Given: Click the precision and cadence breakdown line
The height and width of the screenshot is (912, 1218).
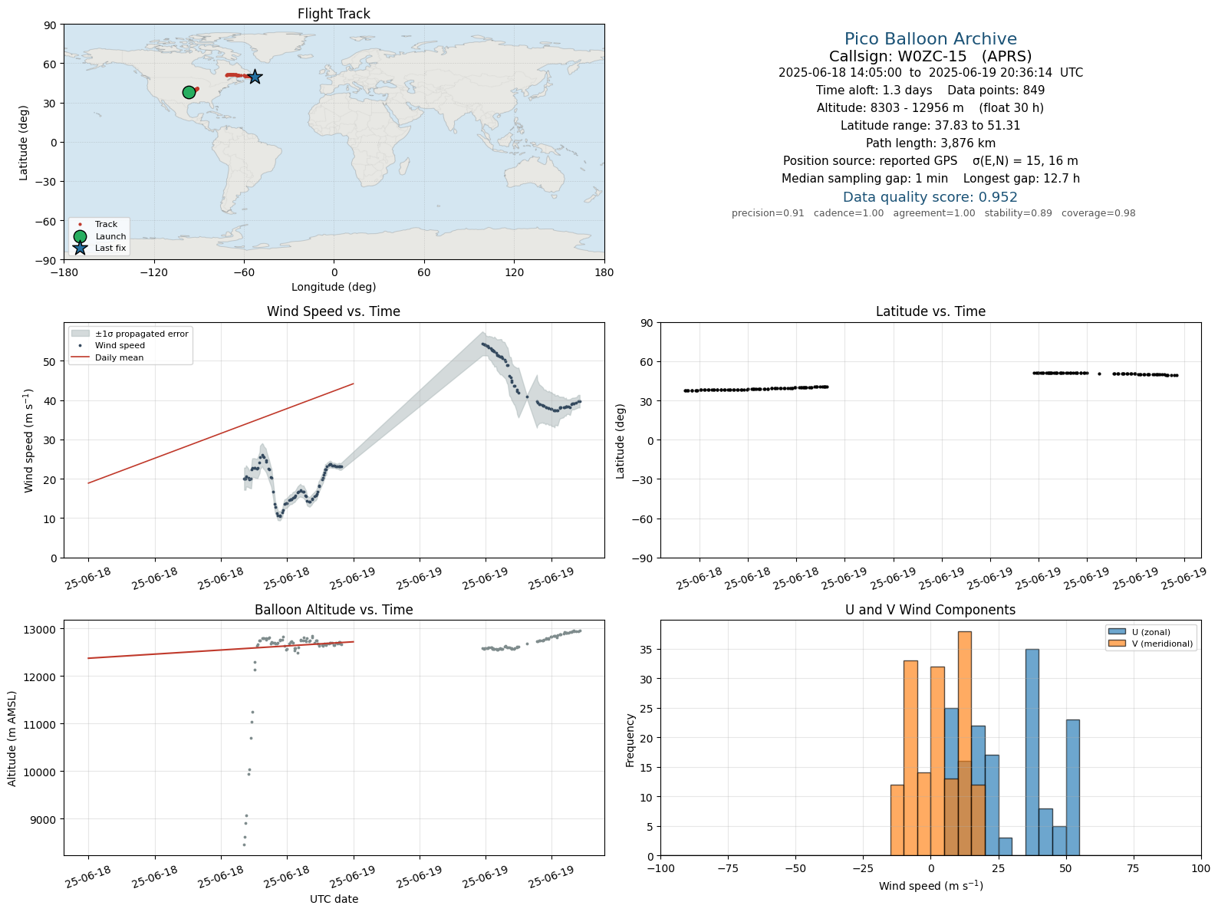Looking at the screenshot, I should (933, 213).
